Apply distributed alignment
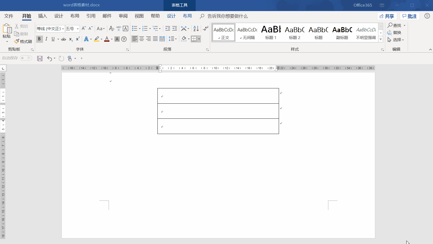Image resolution: width=433 pixels, height=244 pixels. [x=162, y=39]
